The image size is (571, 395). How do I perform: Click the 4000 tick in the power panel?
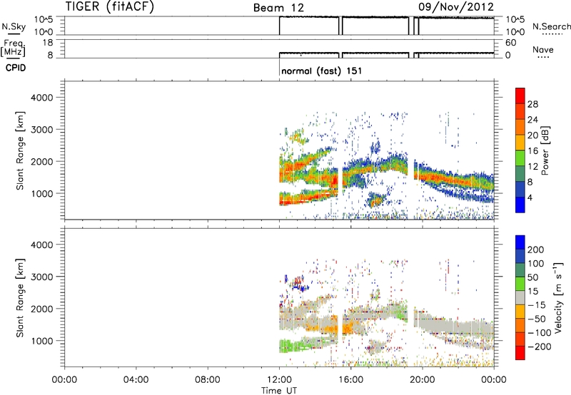(x=42, y=98)
